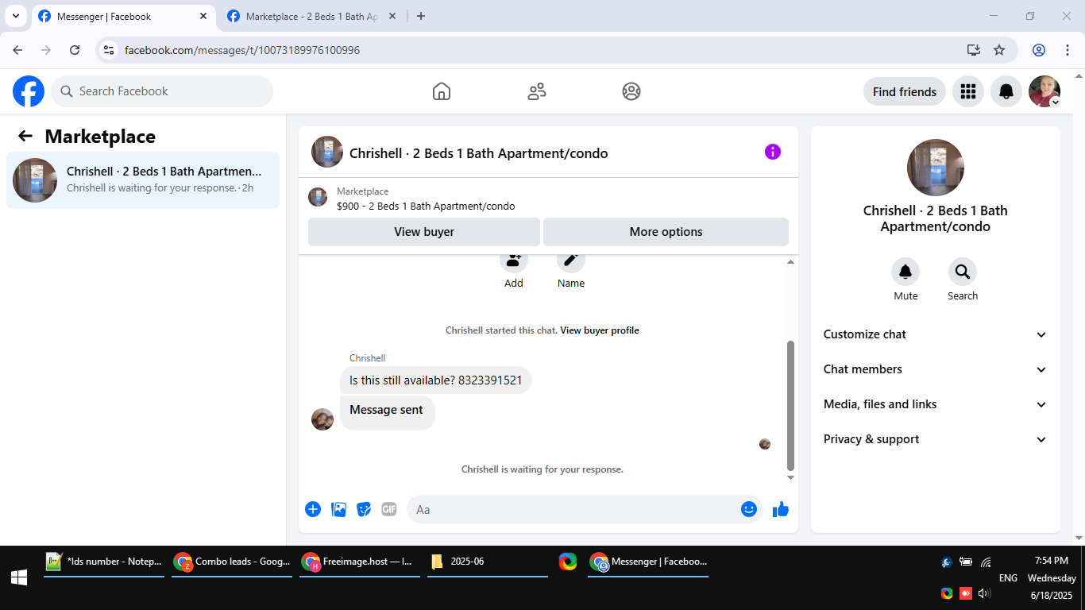Click the 'Is this still available?' message
Viewport: 1085px width, 610px height.
(x=436, y=380)
